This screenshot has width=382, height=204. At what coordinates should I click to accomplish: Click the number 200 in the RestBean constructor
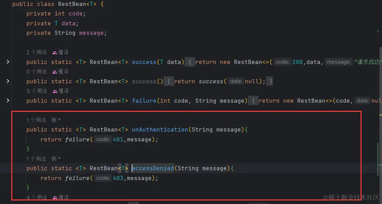297,62
